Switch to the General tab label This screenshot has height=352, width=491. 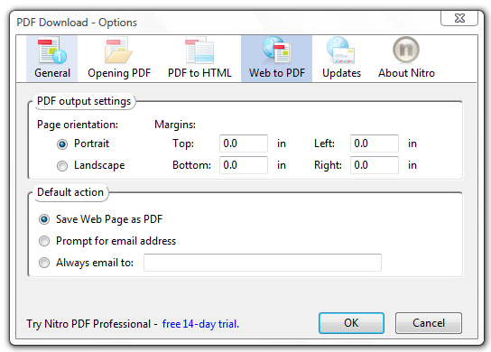[52, 73]
